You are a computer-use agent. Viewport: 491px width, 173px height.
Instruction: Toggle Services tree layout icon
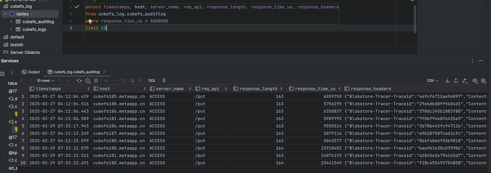pyautogui.click(x=2, y=73)
